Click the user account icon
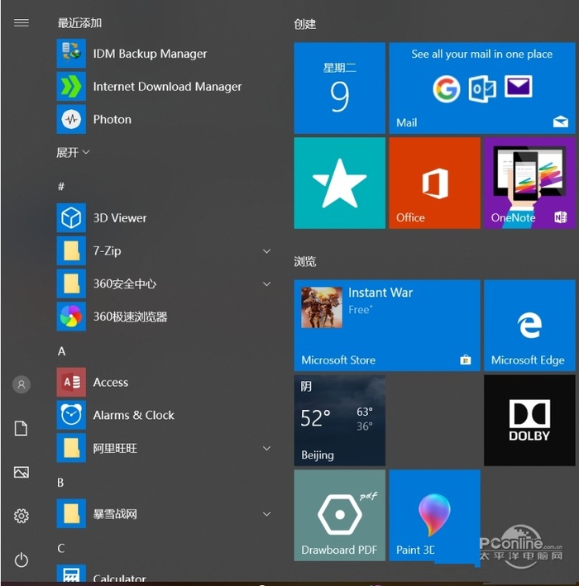The width and height of the screenshot is (579, 586). coord(22,384)
